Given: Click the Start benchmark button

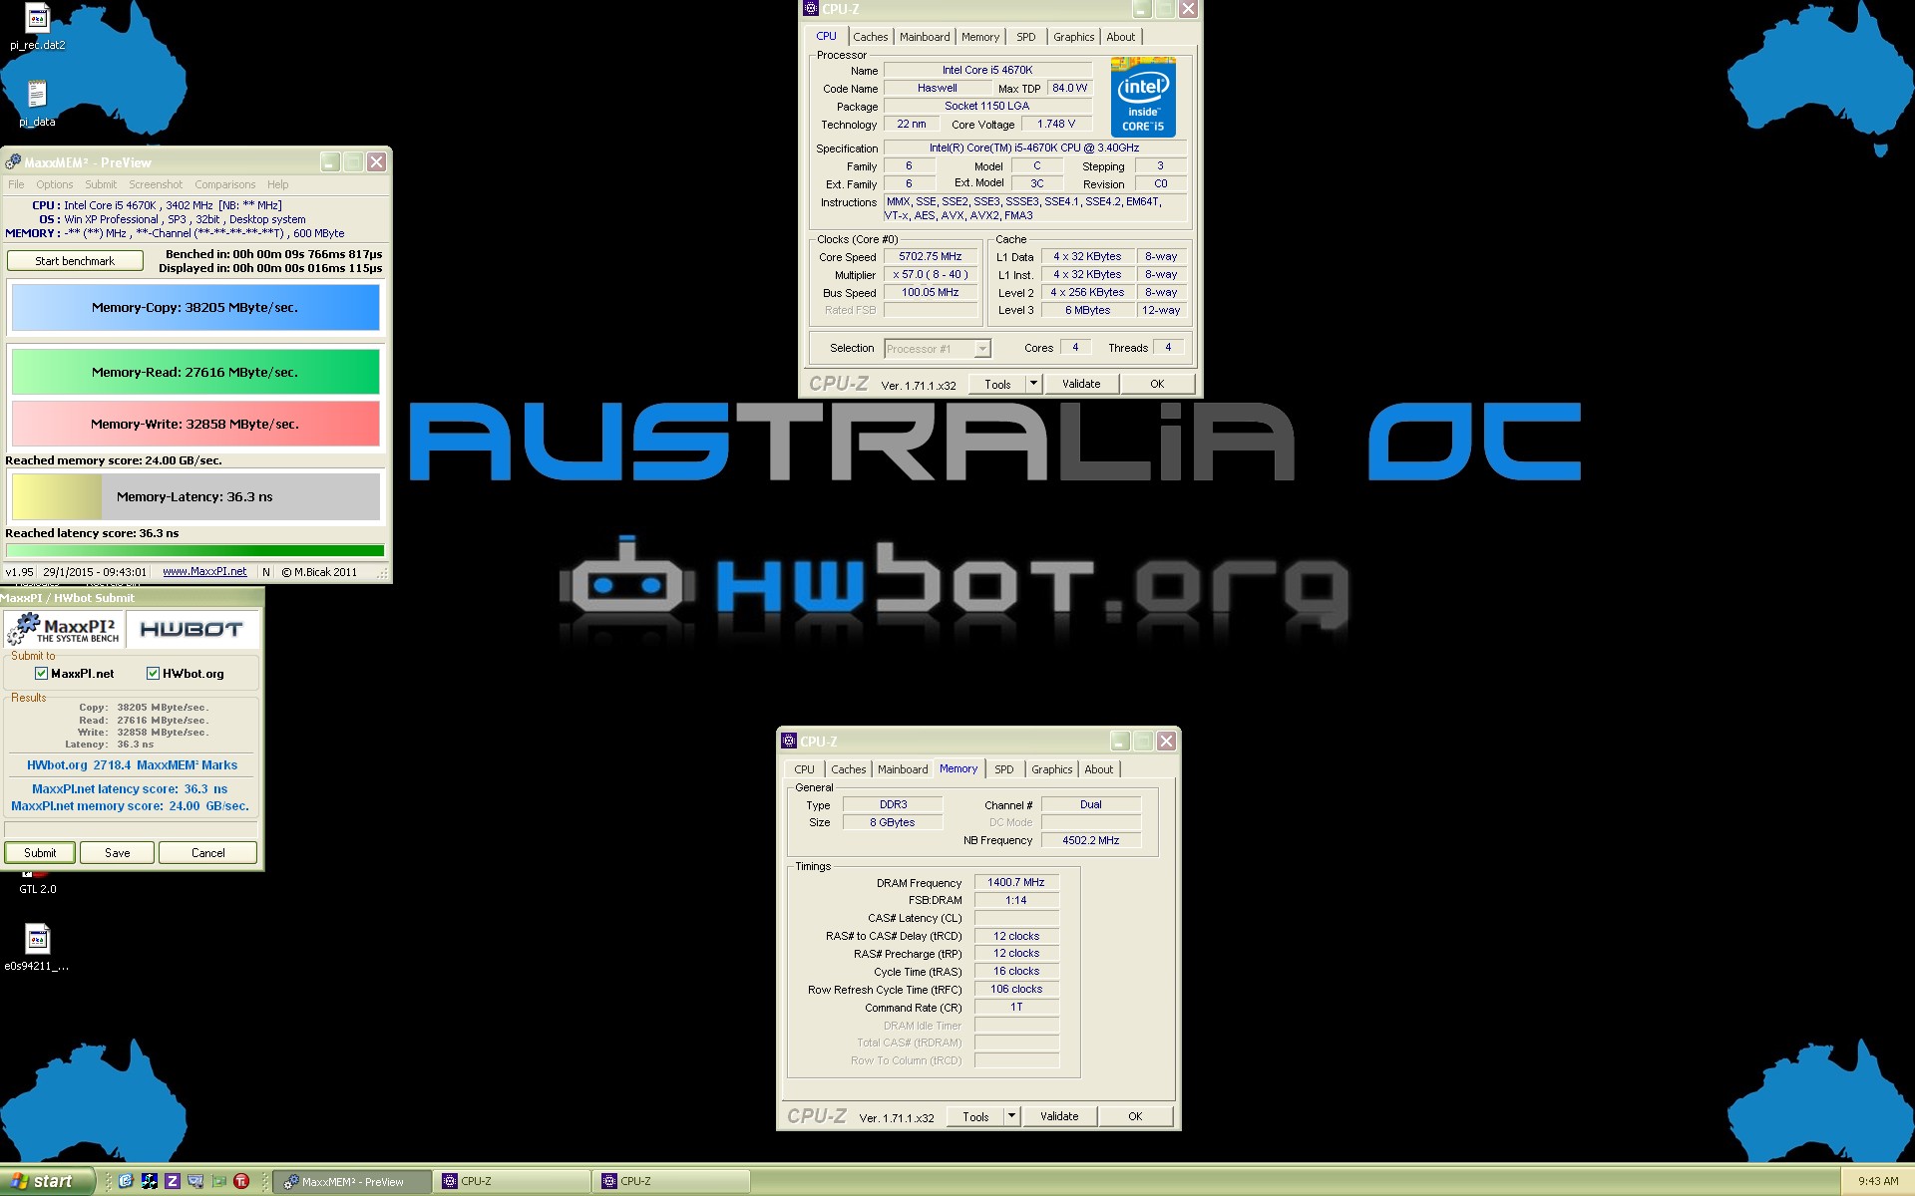Looking at the screenshot, I should point(75,261).
